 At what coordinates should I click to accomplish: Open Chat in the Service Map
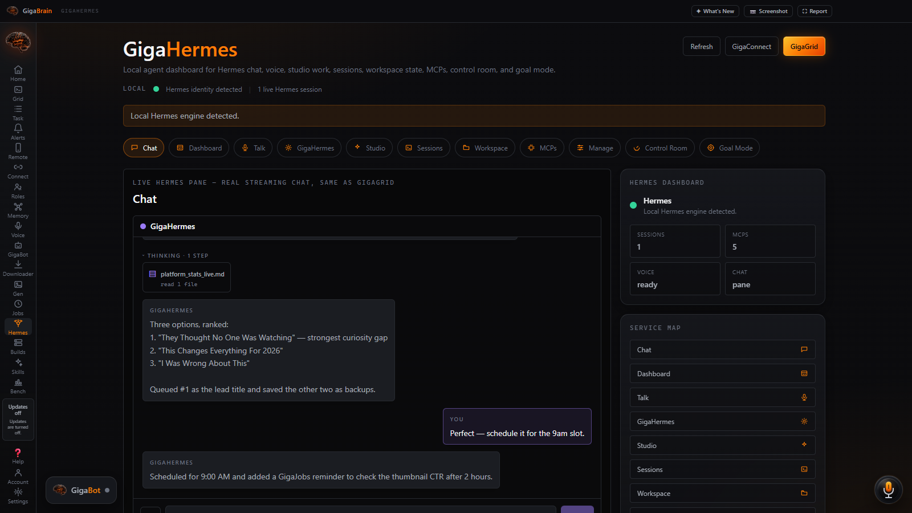[722, 349]
